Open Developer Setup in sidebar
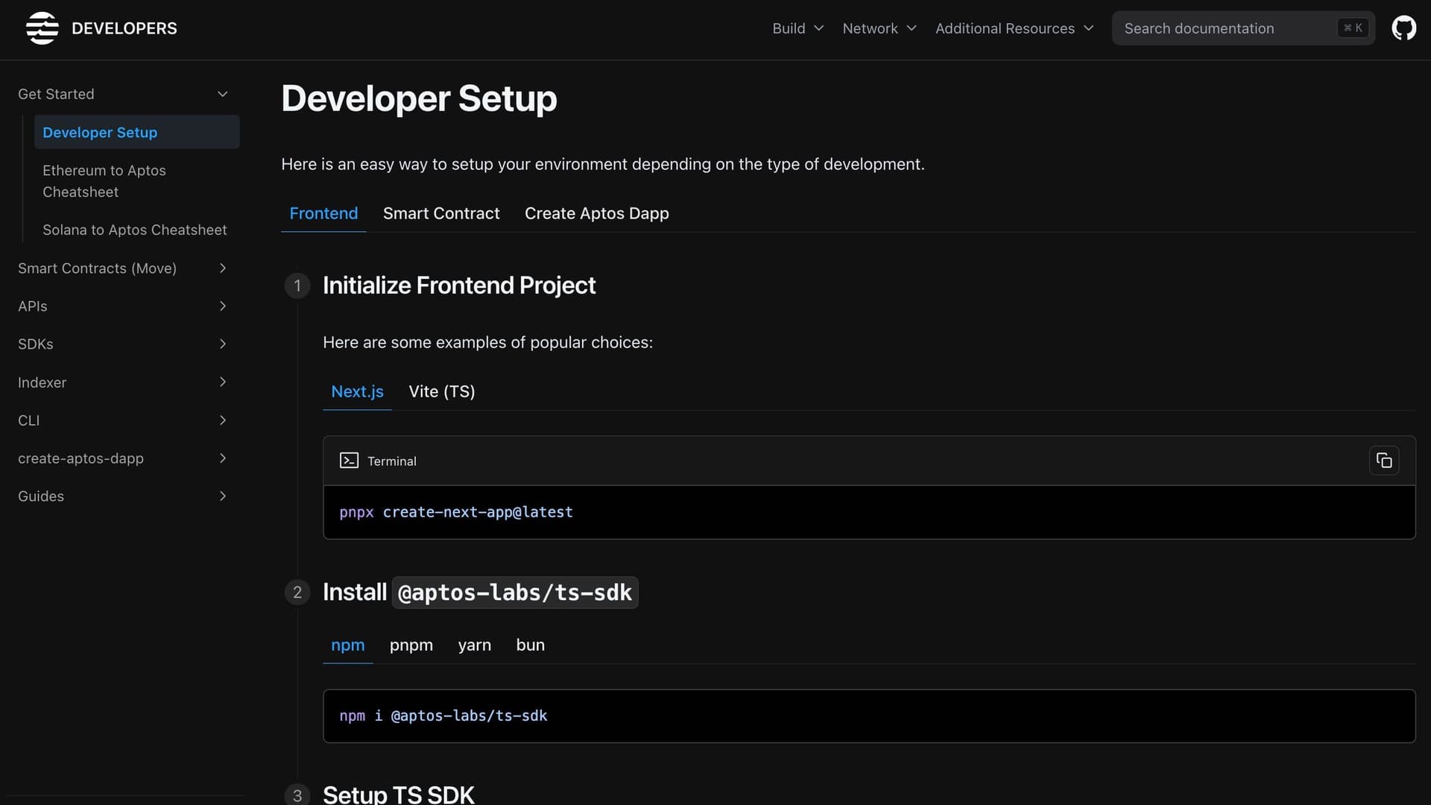The width and height of the screenshot is (1431, 805). tap(136, 132)
